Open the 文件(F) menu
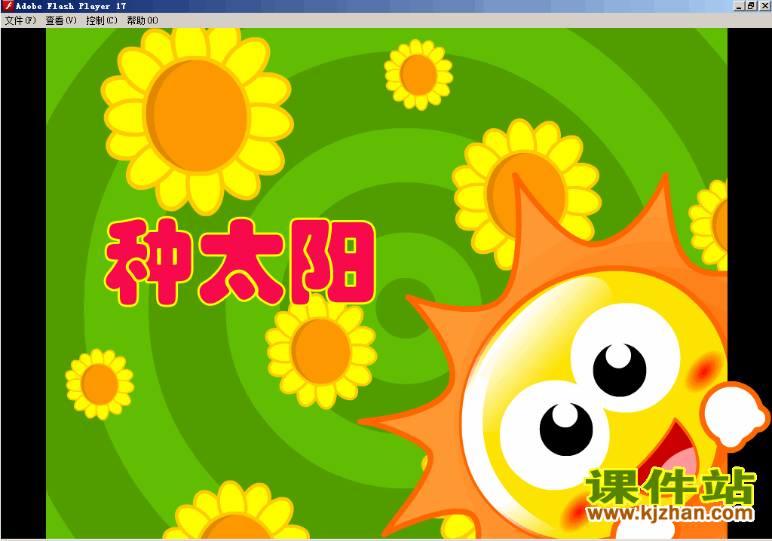This screenshot has width=772, height=541. (x=20, y=20)
